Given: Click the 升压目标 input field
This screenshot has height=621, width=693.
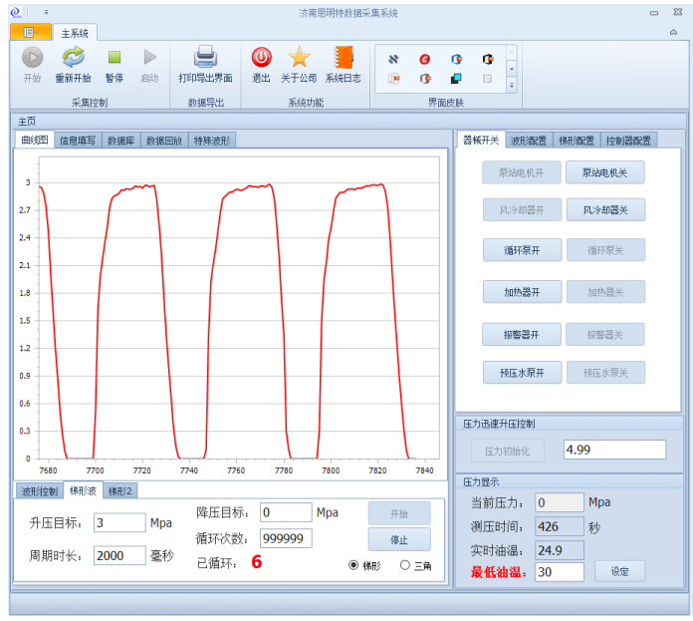Looking at the screenshot, I should 119,522.
